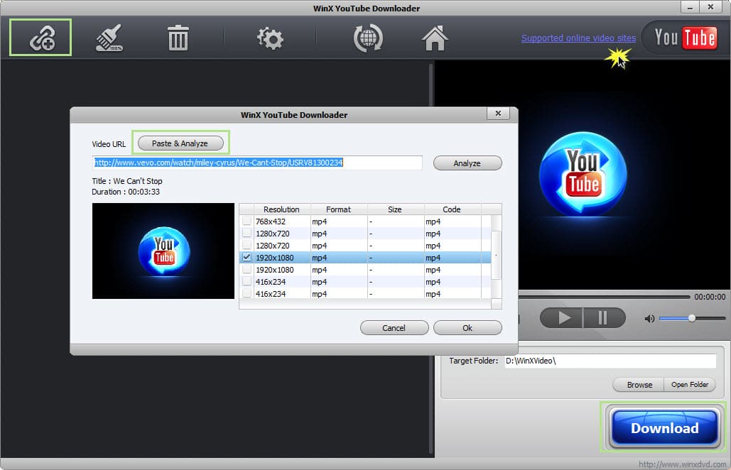The height and width of the screenshot is (470, 731).
Task: Play the video in the preview player
Action: pos(561,318)
